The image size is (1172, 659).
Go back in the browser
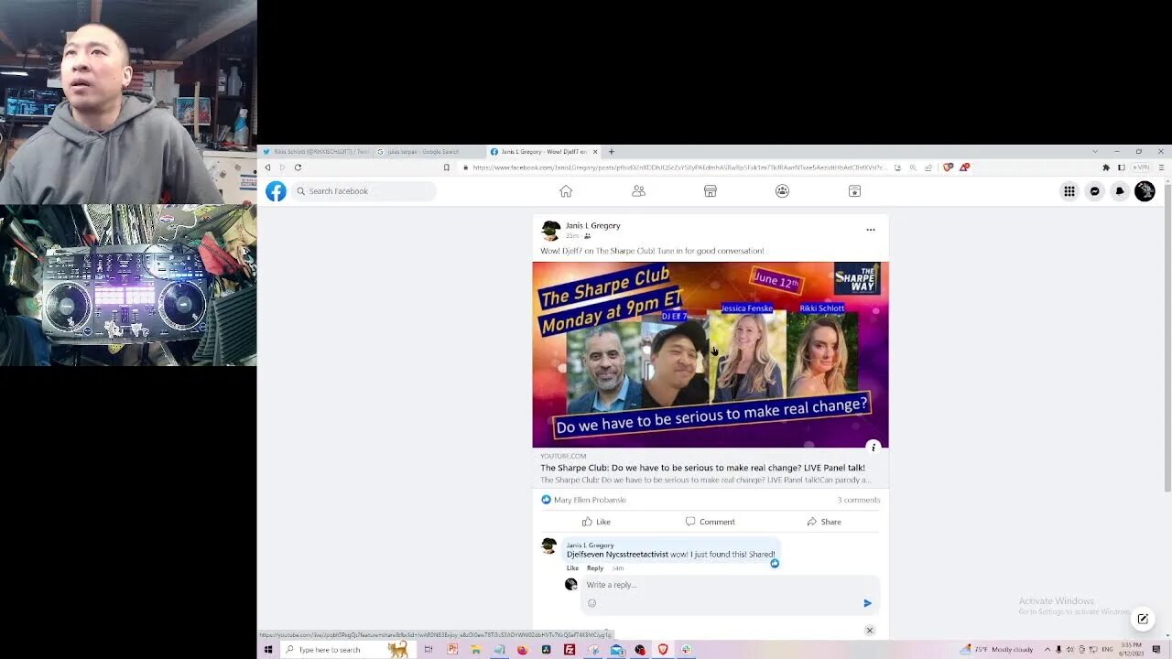267,167
